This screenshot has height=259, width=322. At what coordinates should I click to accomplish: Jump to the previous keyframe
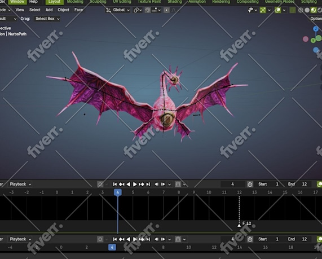[x=122, y=184]
